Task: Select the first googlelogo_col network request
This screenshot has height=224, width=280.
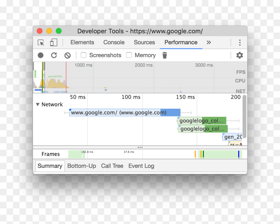Action: click(202, 120)
